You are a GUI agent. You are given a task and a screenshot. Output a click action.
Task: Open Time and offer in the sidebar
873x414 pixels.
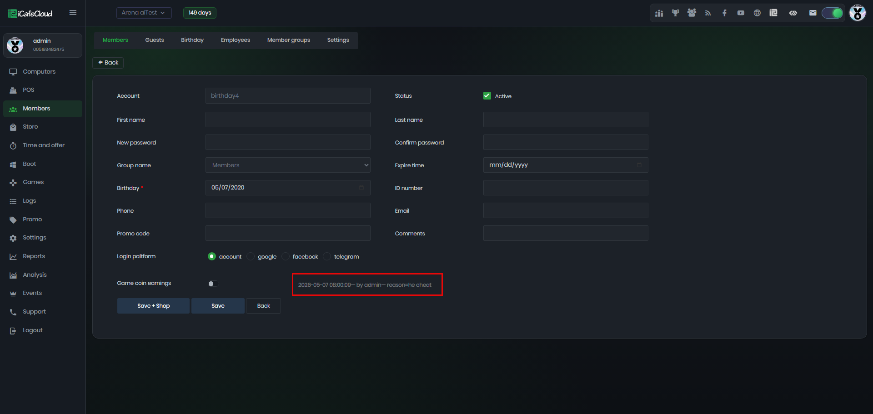(x=43, y=145)
